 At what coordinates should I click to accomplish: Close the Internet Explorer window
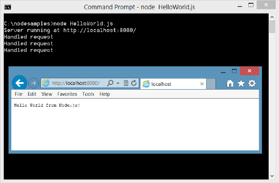click(x=249, y=71)
